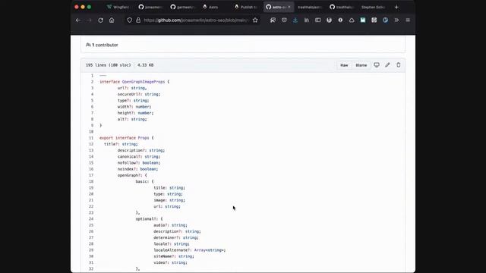The height and width of the screenshot is (273, 486).
Task: Click 'interface OpenGraphImageProps {' code line
Action: pyautogui.click(x=134, y=82)
